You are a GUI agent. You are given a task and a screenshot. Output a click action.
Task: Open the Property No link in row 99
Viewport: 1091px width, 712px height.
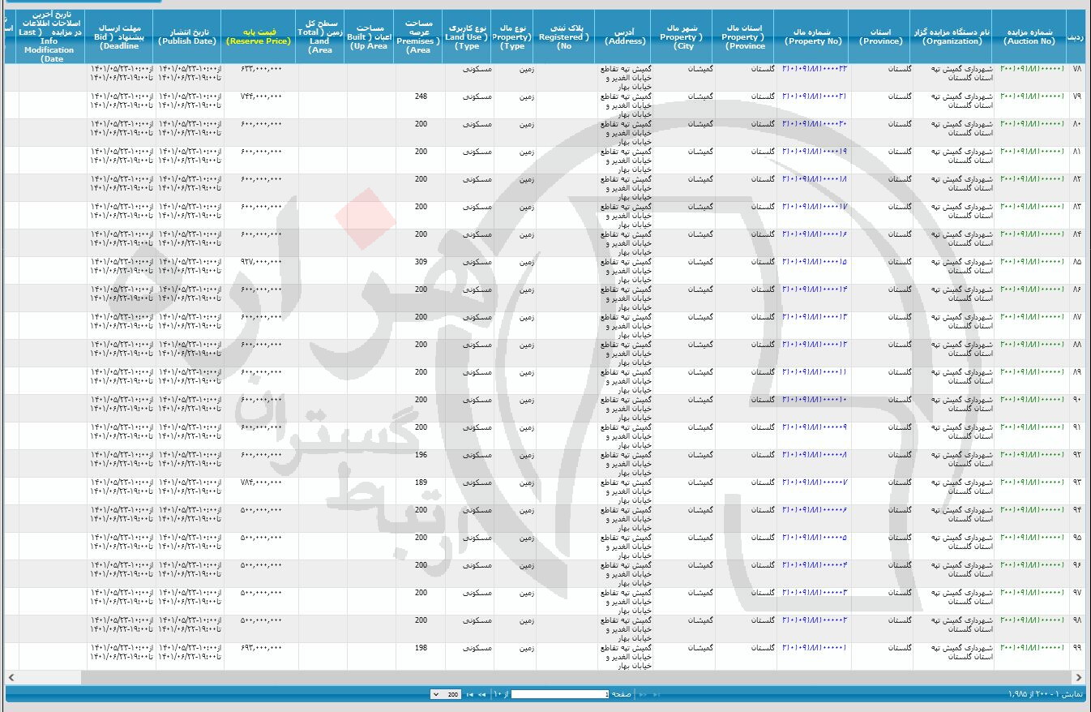[x=815, y=648]
